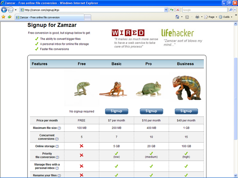Click the '$49 per month' price cell
The image size is (238, 178).
click(x=186, y=121)
